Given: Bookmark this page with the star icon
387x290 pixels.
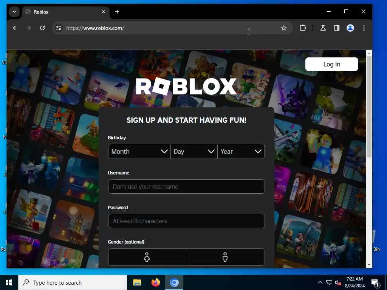Looking at the screenshot, I should [284, 28].
